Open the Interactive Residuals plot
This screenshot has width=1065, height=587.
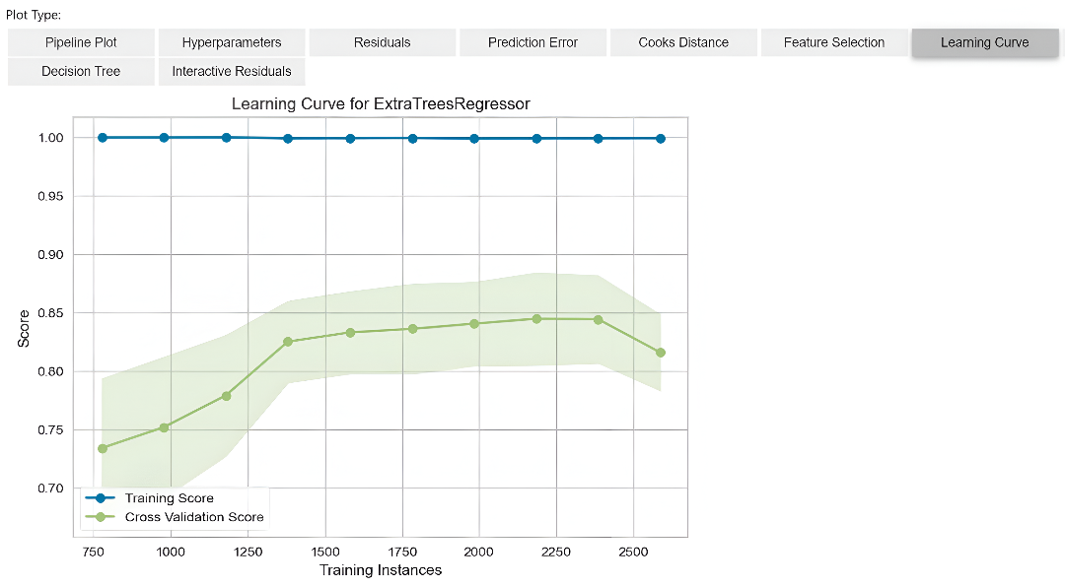pos(232,71)
